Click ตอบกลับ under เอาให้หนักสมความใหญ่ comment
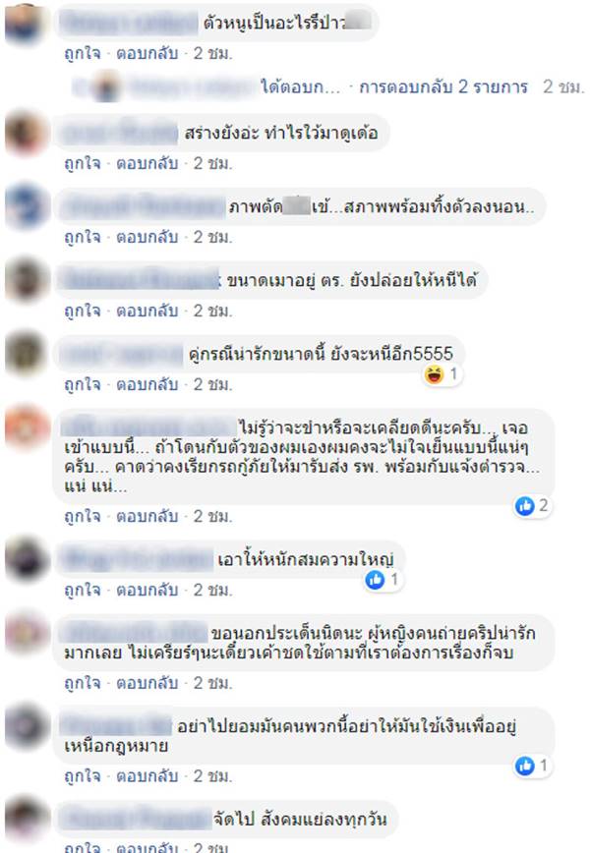 147,590
